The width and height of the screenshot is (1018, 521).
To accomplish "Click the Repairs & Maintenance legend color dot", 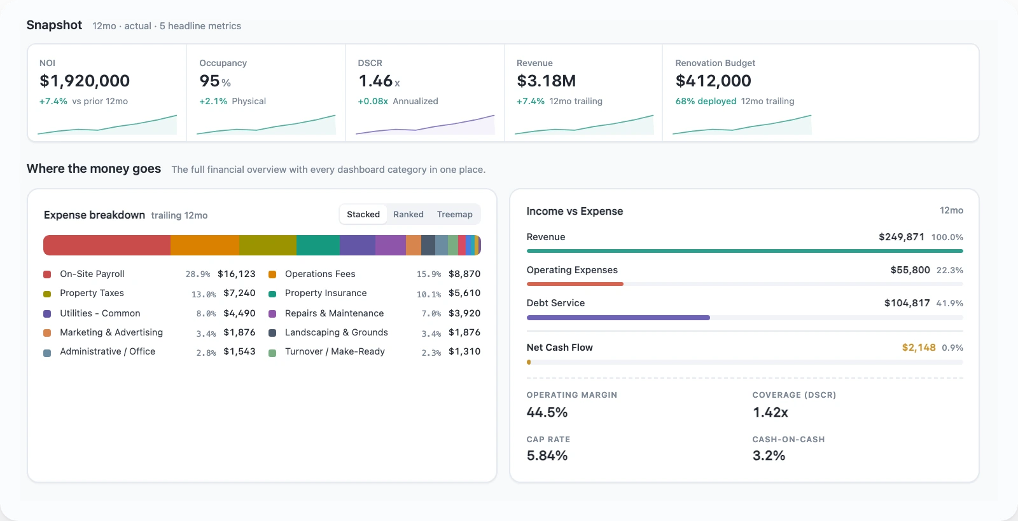I will pyautogui.click(x=272, y=314).
